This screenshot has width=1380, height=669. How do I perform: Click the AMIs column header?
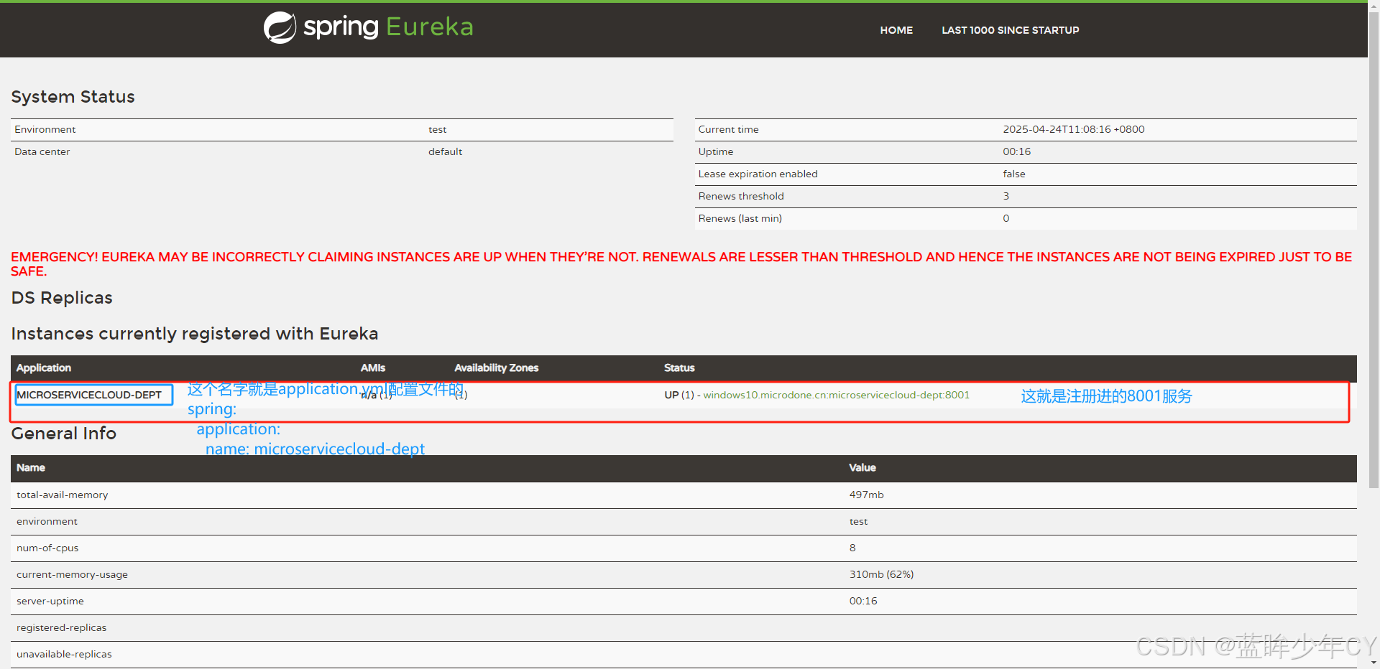point(372,368)
